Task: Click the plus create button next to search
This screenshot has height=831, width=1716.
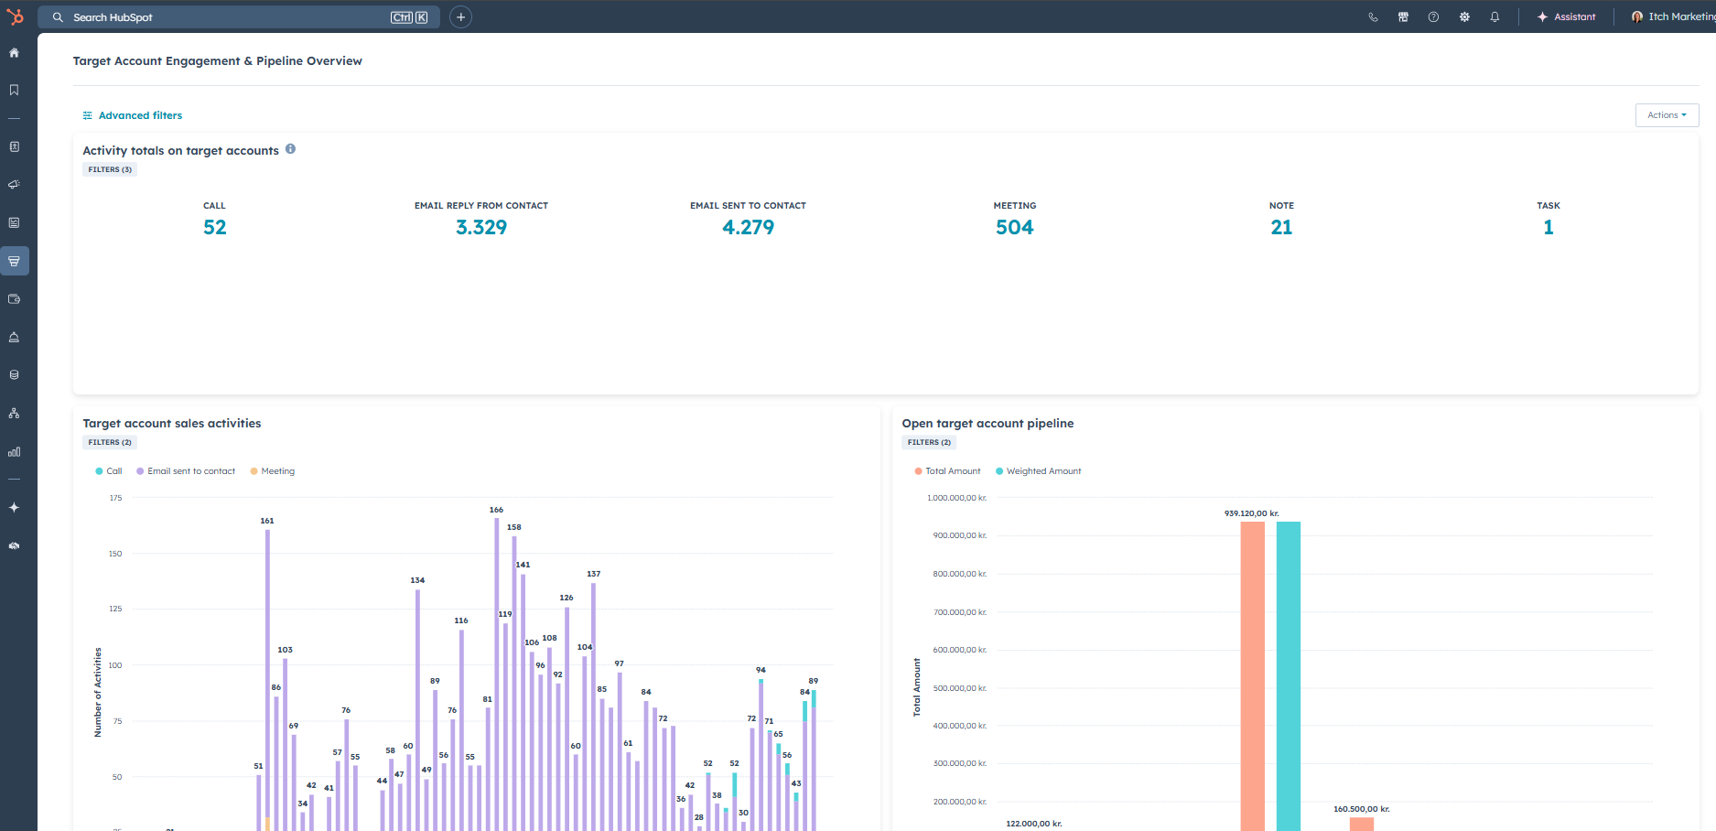Action: click(460, 16)
